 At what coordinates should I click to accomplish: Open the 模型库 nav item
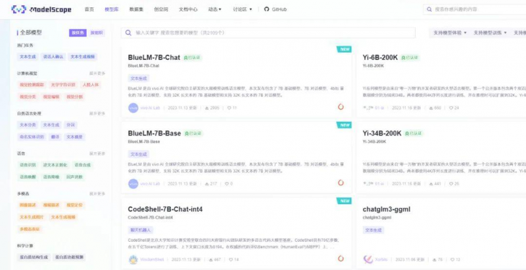click(111, 9)
